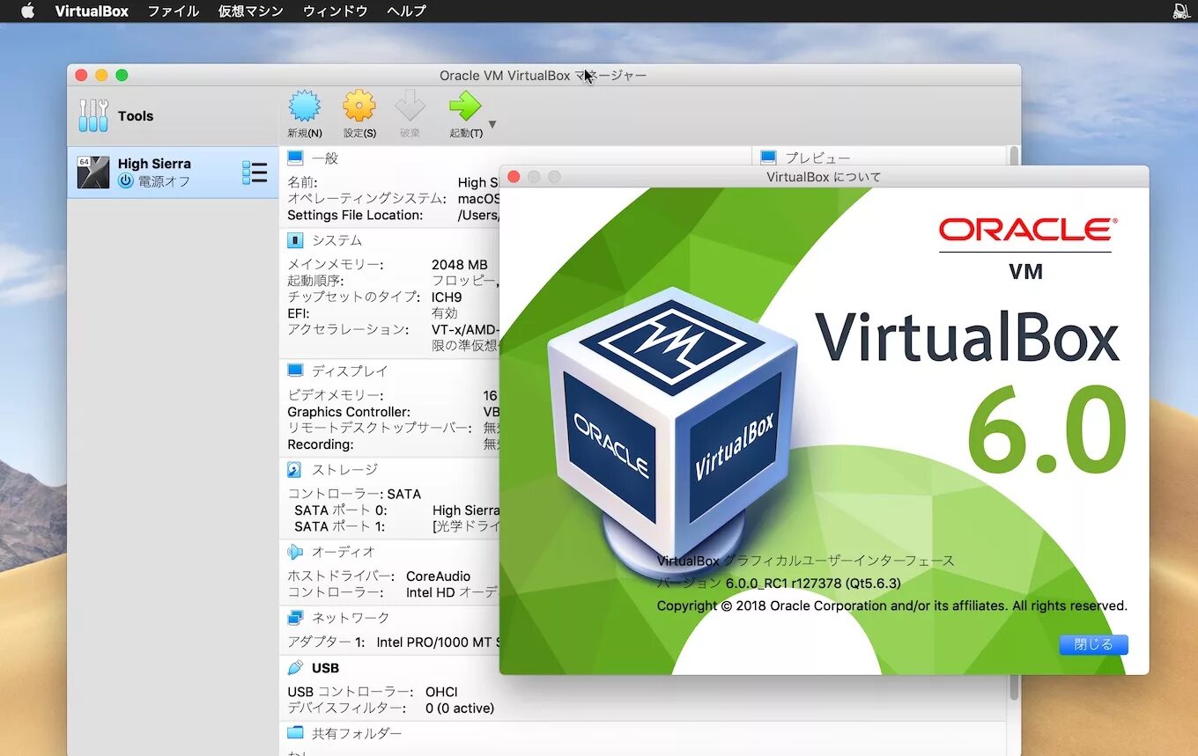Open the オーディオ section header link
Image resolution: width=1198 pixels, height=756 pixels.
tap(344, 552)
